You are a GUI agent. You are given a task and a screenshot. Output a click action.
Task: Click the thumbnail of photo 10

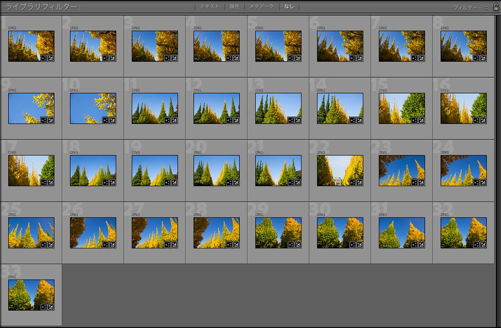[93, 107]
